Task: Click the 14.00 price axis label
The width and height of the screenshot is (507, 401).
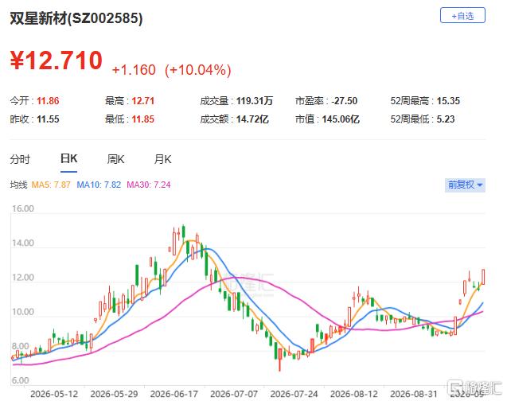Action: 23,243
